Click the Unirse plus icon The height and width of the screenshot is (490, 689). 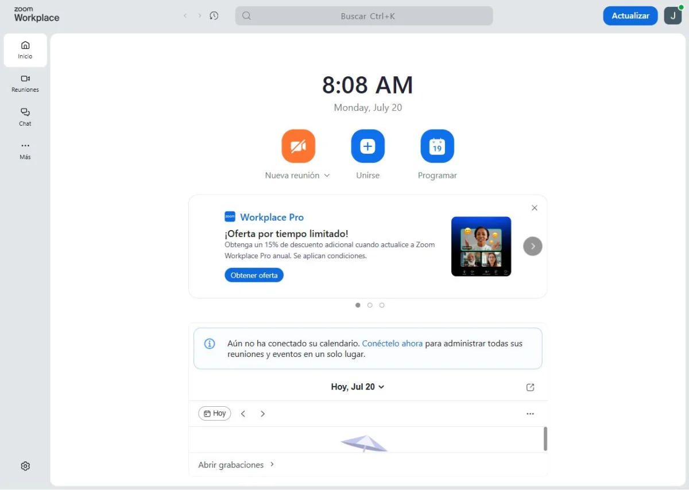368,146
